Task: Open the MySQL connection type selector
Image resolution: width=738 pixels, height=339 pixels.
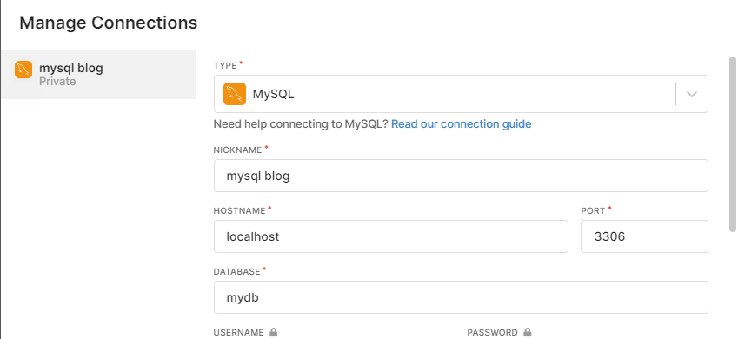Action: coord(461,94)
